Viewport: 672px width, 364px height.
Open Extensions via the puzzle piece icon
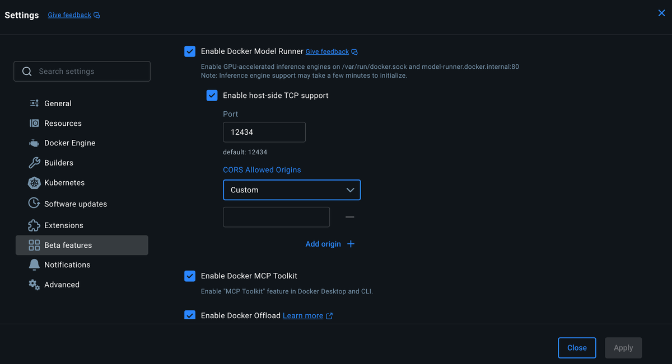point(34,225)
